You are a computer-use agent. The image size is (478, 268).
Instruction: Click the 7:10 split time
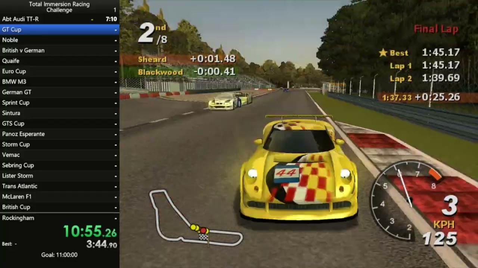111,19
